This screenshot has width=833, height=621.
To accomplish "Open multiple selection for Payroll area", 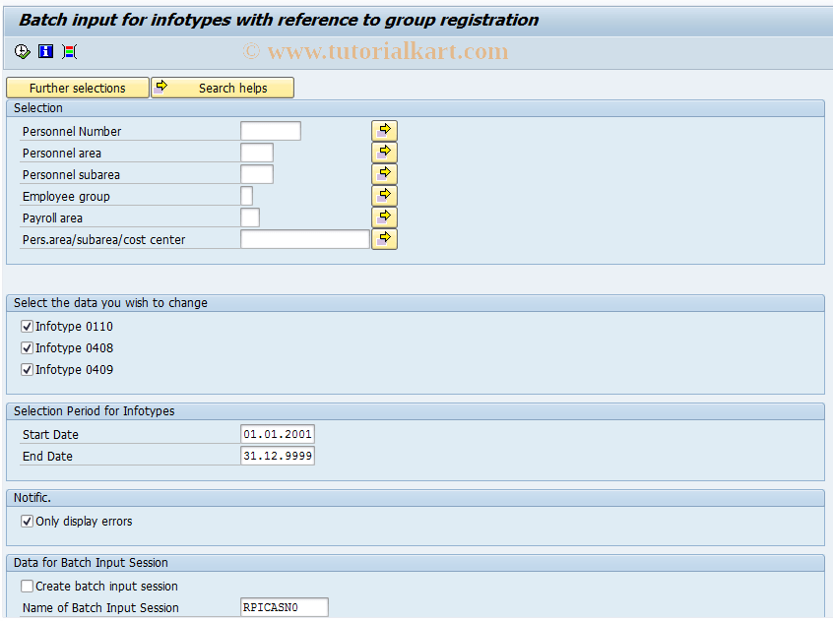I will (384, 217).
